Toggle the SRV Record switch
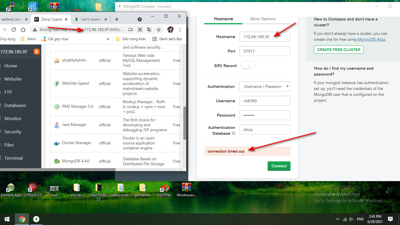This screenshot has width=400, height=225. [248, 65]
